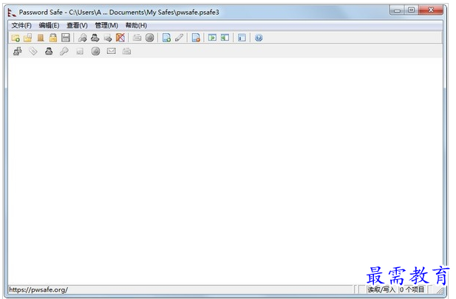456x299 pixels.
Task: Click the Title tag icon in second toolbar
Action: (x=33, y=52)
